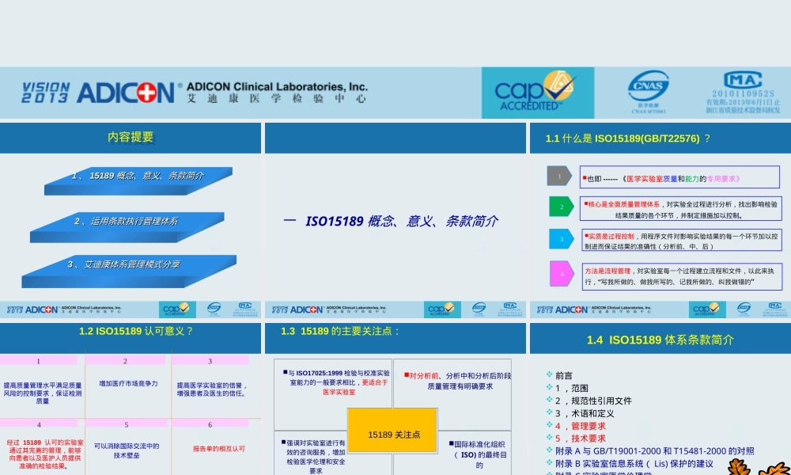The height and width of the screenshot is (475, 791).
Task: Click small CAP badge in slide 1.1 footer
Action: [707, 310]
